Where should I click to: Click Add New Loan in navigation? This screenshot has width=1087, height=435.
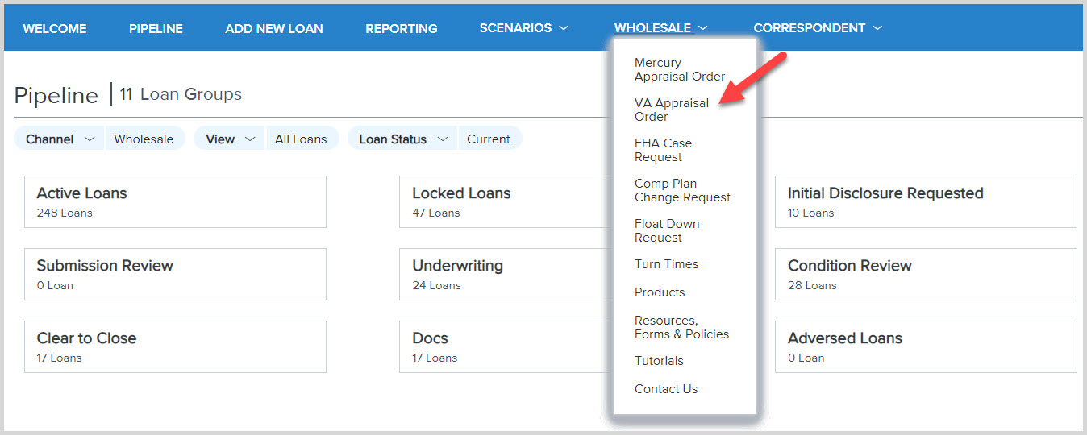273,28
